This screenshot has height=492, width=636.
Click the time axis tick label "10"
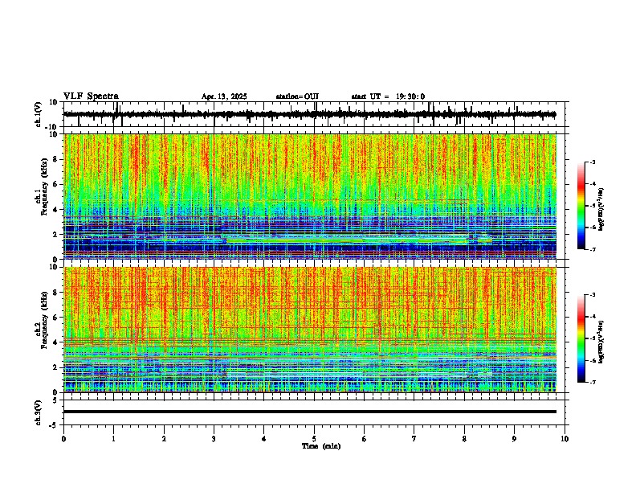coord(565,439)
